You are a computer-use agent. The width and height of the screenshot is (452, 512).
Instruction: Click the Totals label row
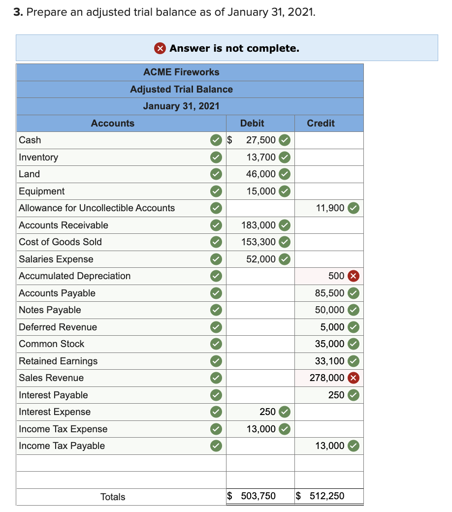(113, 497)
